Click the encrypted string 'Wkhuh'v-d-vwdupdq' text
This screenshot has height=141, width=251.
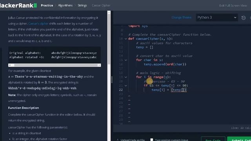point(42,88)
